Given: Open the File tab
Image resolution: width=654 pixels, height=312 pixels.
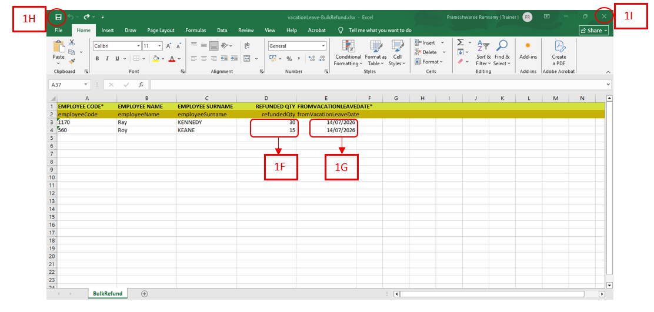Looking at the screenshot, I should pyautogui.click(x=59, y=31).
